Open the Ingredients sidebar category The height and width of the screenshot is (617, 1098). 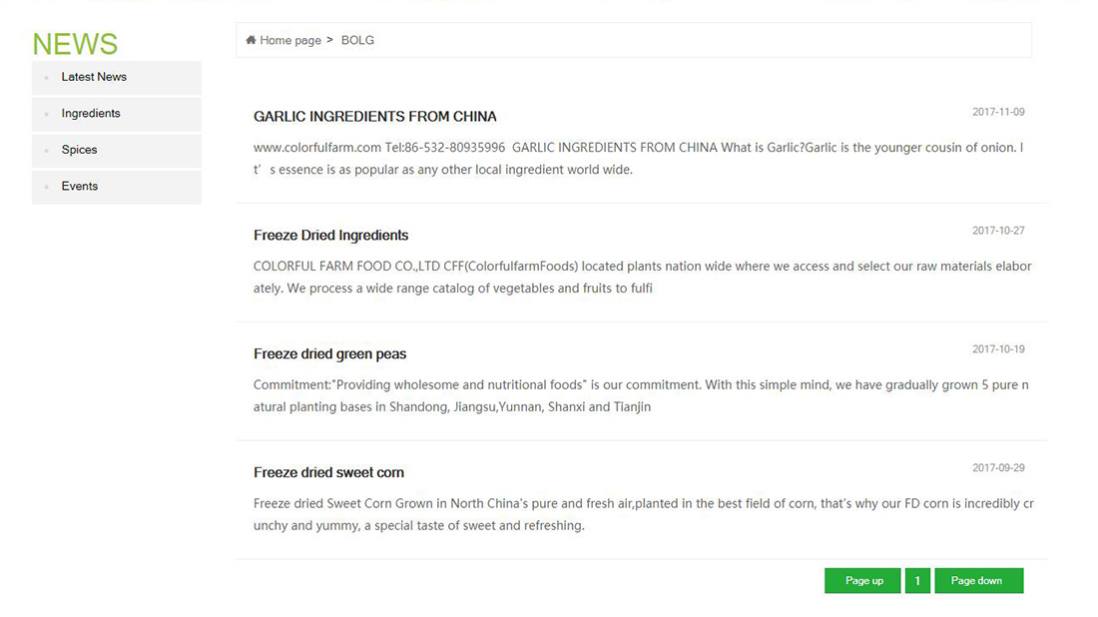(x=116, y=114)
